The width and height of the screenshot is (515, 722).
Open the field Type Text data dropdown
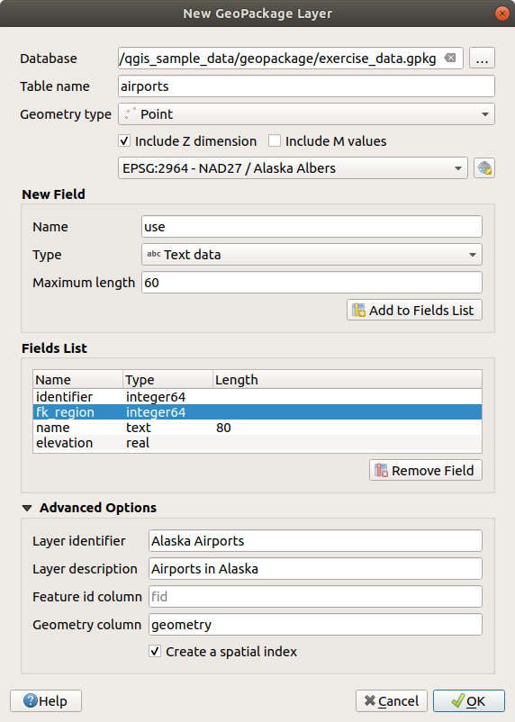[312, 254]
